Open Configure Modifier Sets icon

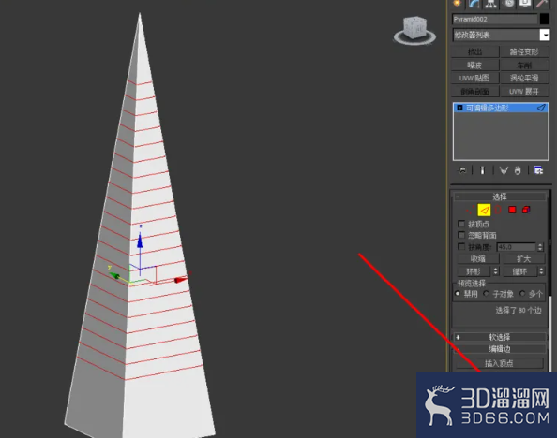538,170
